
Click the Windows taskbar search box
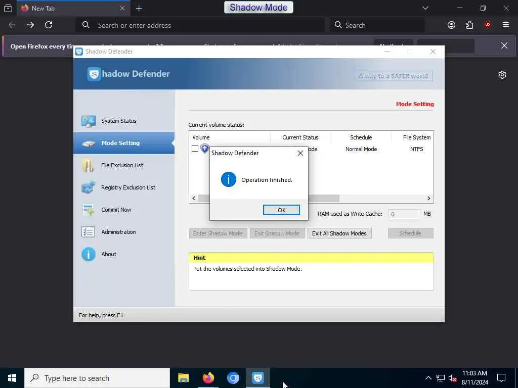(x=97, y=378)
